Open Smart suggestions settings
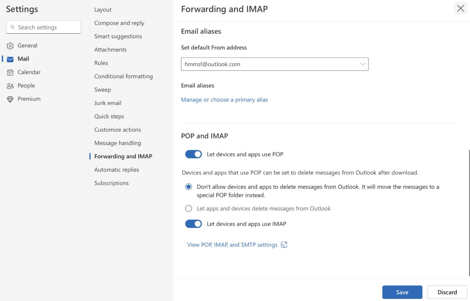The height and width of the screenshot is (301, 470). 118,36
